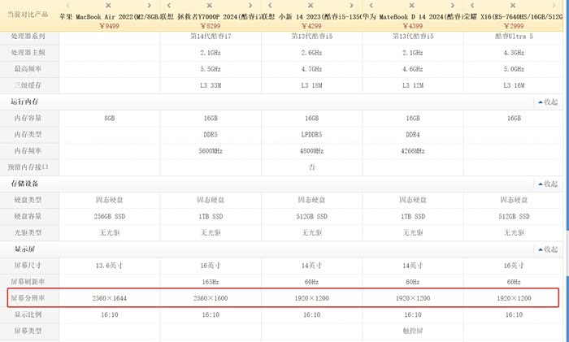The image size is (569, 342).
Task: Select the 酷睿Ultra 5 cell
Action: tap(514, 37)
